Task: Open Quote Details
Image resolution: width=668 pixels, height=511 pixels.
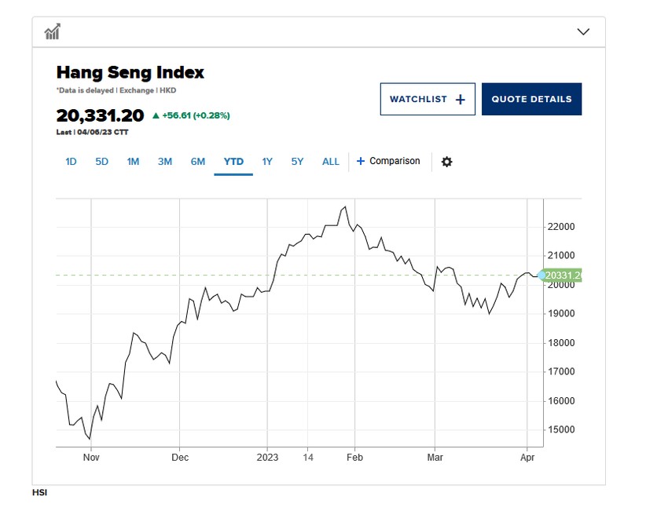Action: coord(531,99)
